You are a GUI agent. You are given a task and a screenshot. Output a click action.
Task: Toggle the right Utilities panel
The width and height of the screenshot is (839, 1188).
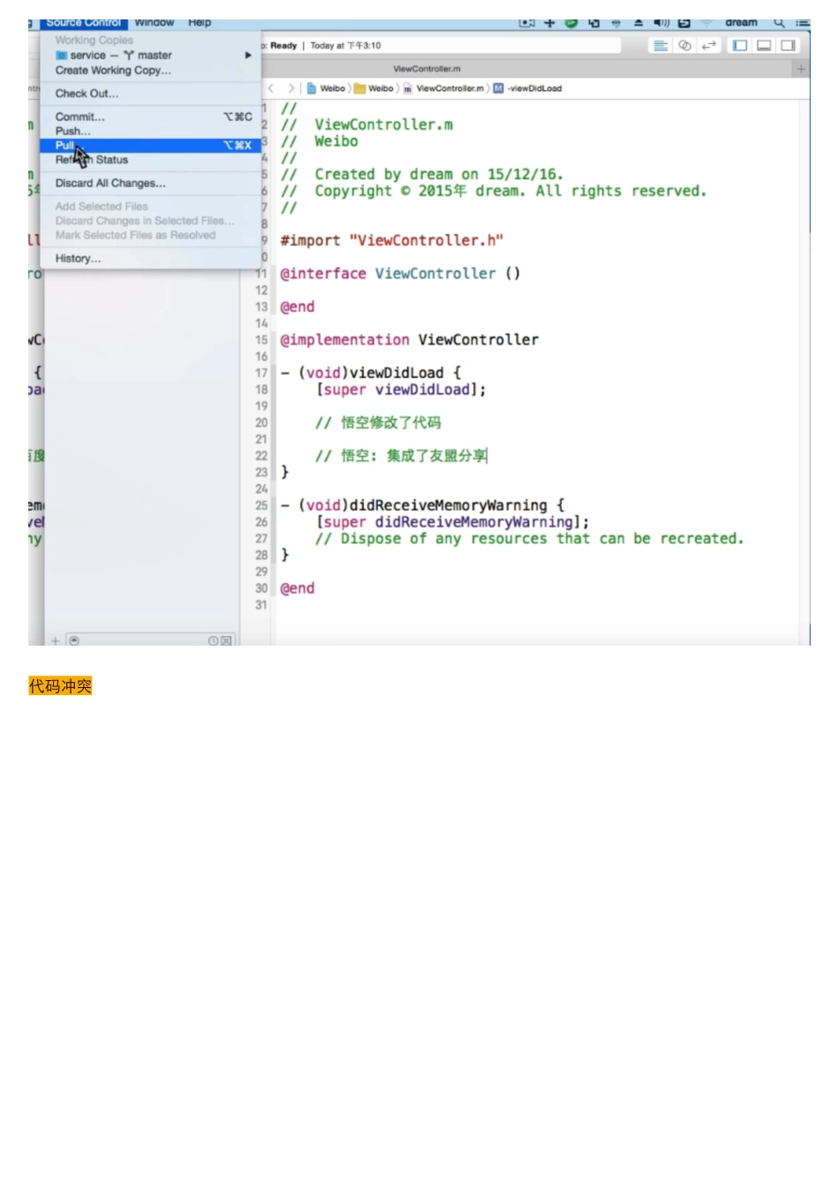pyautogui.click(x=788, y=46)
